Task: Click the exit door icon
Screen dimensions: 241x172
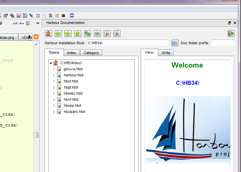Action: [x=231, y=33]
